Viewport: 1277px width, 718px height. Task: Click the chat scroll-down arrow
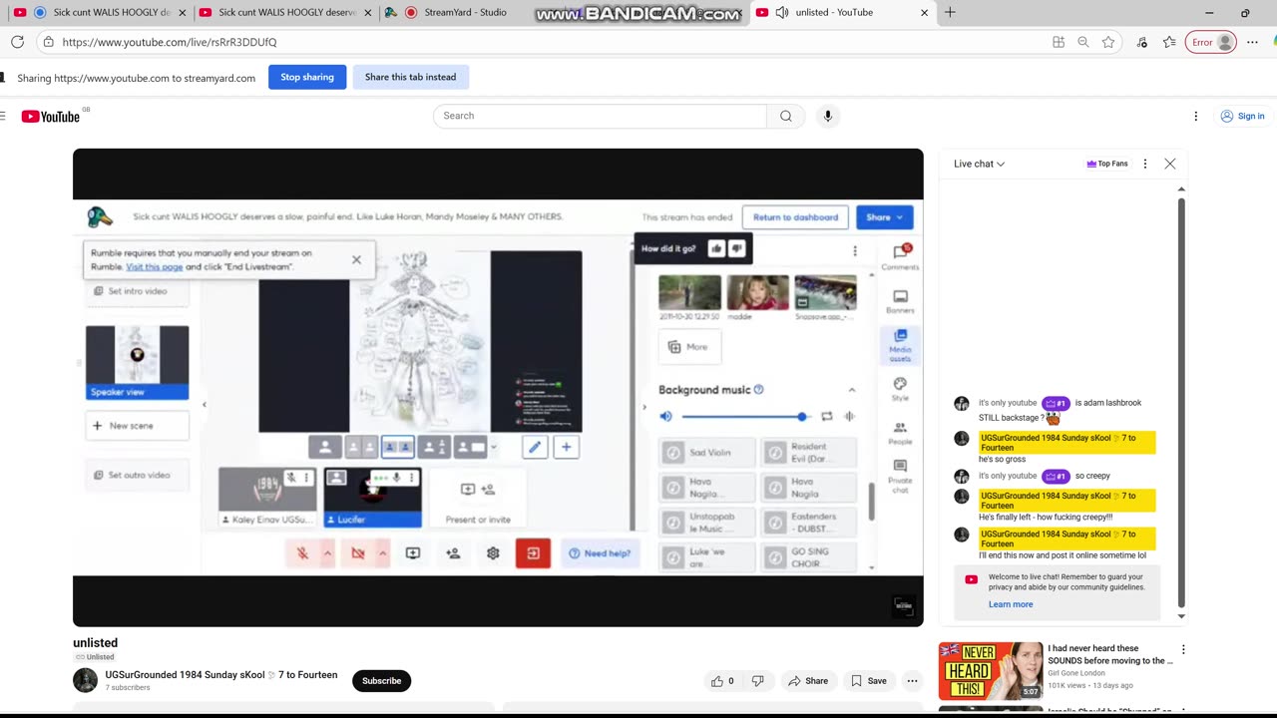pyautogui.click(x=1181, y=615)
